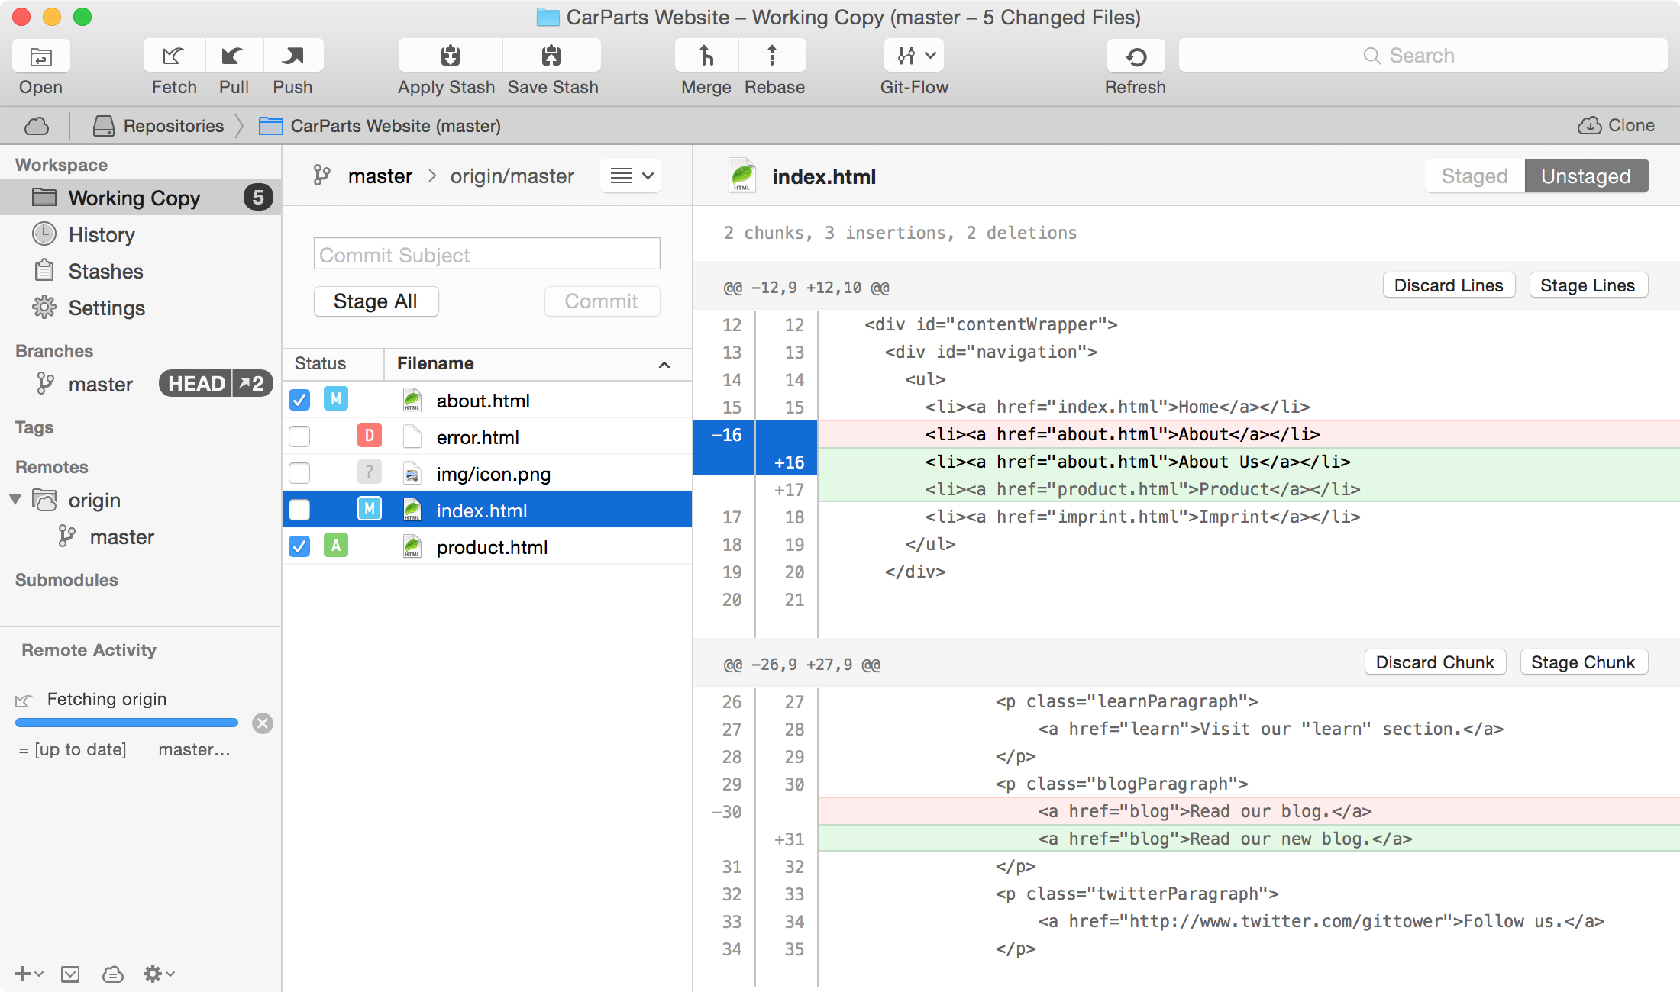The width and height of the screenshot is (1680, 992).
Task: Click the Commit Subject input field
Action: coord(486,254)
